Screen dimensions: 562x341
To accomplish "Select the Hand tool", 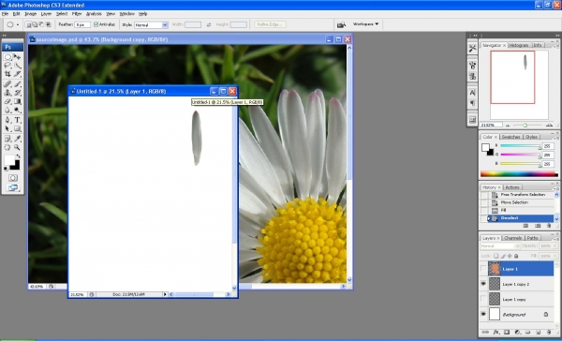I will coord(7,147).
